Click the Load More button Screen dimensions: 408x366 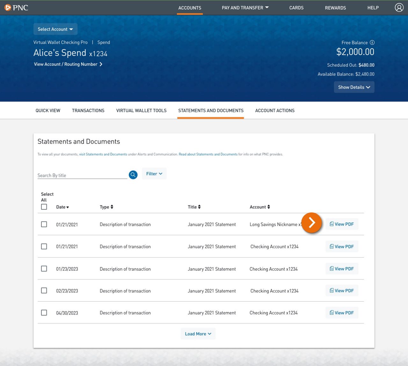(198, 333)
